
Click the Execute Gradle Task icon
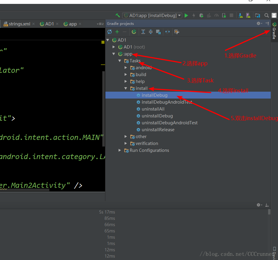[x=134, y=32]
